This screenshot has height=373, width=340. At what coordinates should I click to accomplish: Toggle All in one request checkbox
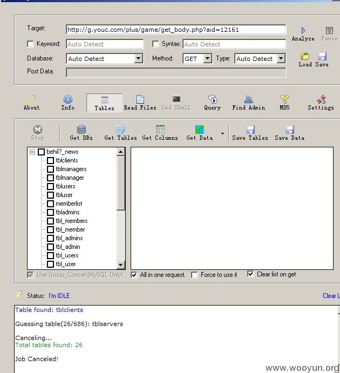coord(134,275)
